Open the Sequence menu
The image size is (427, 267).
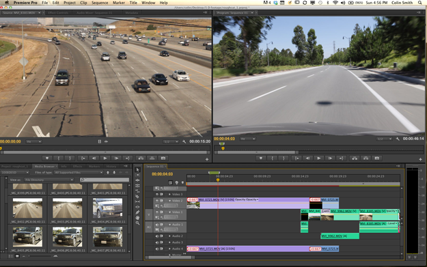(x=100, y=3)
